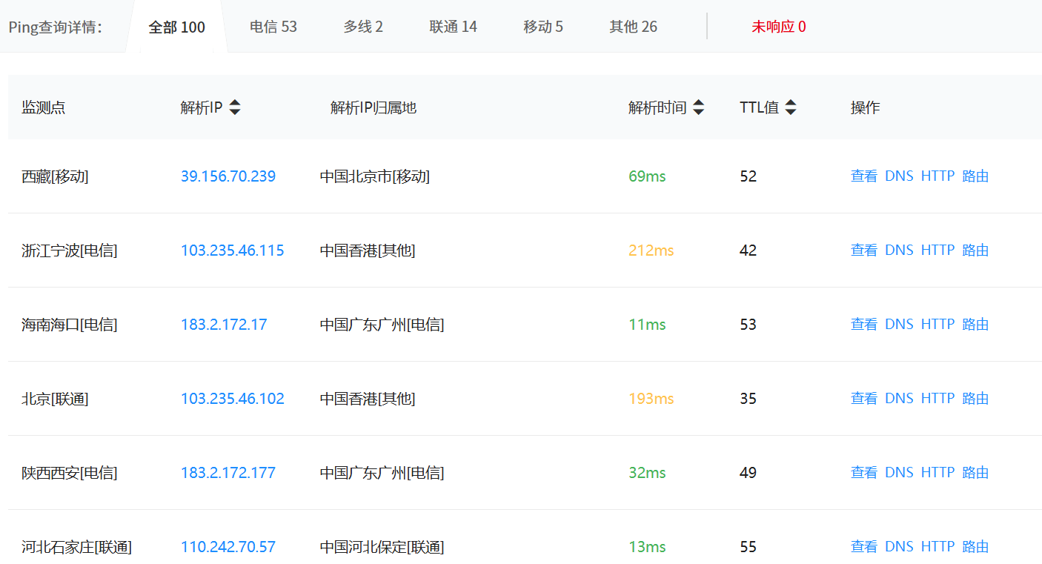Click the 193ms response time value
Image resolution: width=1042 pixels, height=564 pixels.
coord(651,399)
